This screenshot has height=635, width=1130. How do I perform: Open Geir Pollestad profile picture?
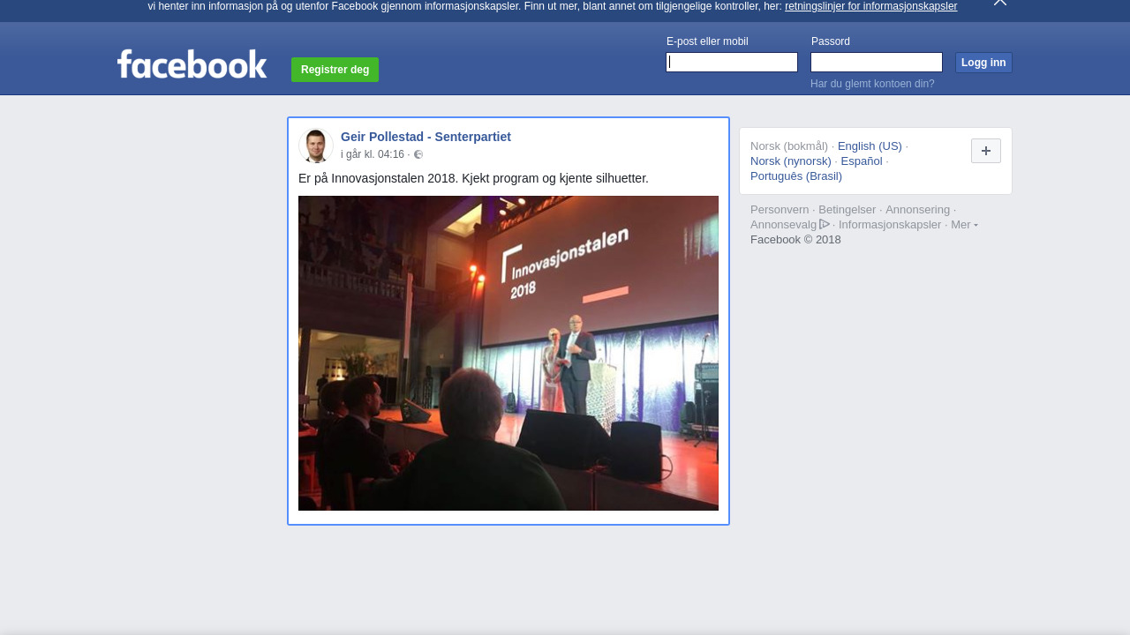(x=316, y=146)
